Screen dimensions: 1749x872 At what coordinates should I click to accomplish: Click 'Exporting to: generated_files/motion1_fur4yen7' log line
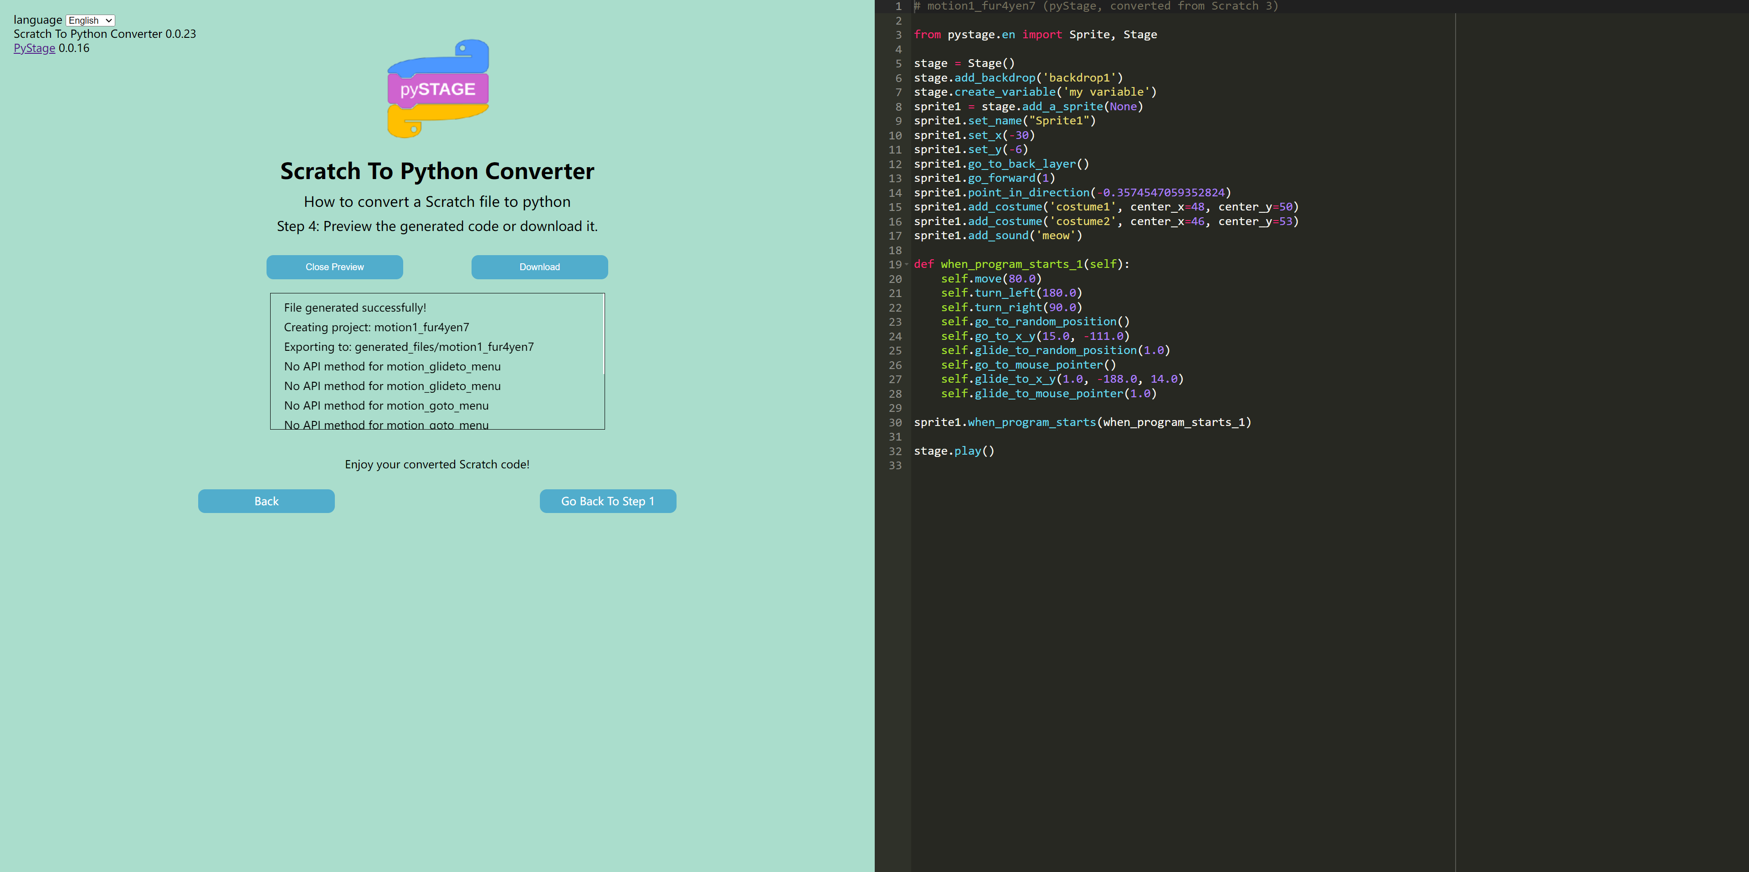pos(409,347)
